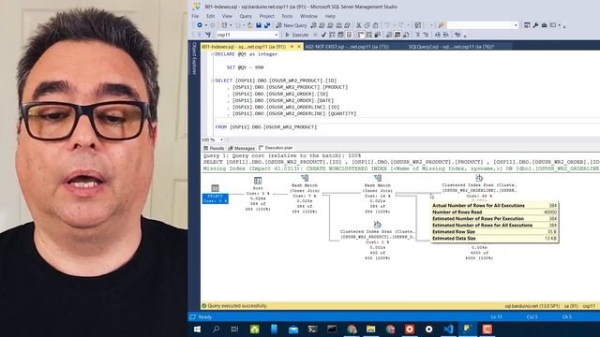Click the Paste icon in toolbar
Image resolution: width=600 pixels, height=337 pixels.
click(x=375, y=25)
